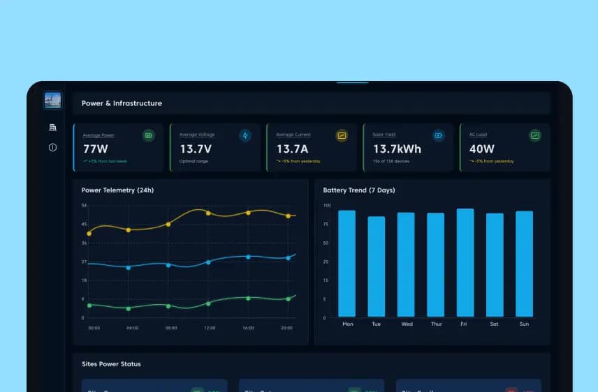Viewport: 598px width, 392px height.
Task: Select yellow line data point at 20:00
Action: tap(289, 216)
